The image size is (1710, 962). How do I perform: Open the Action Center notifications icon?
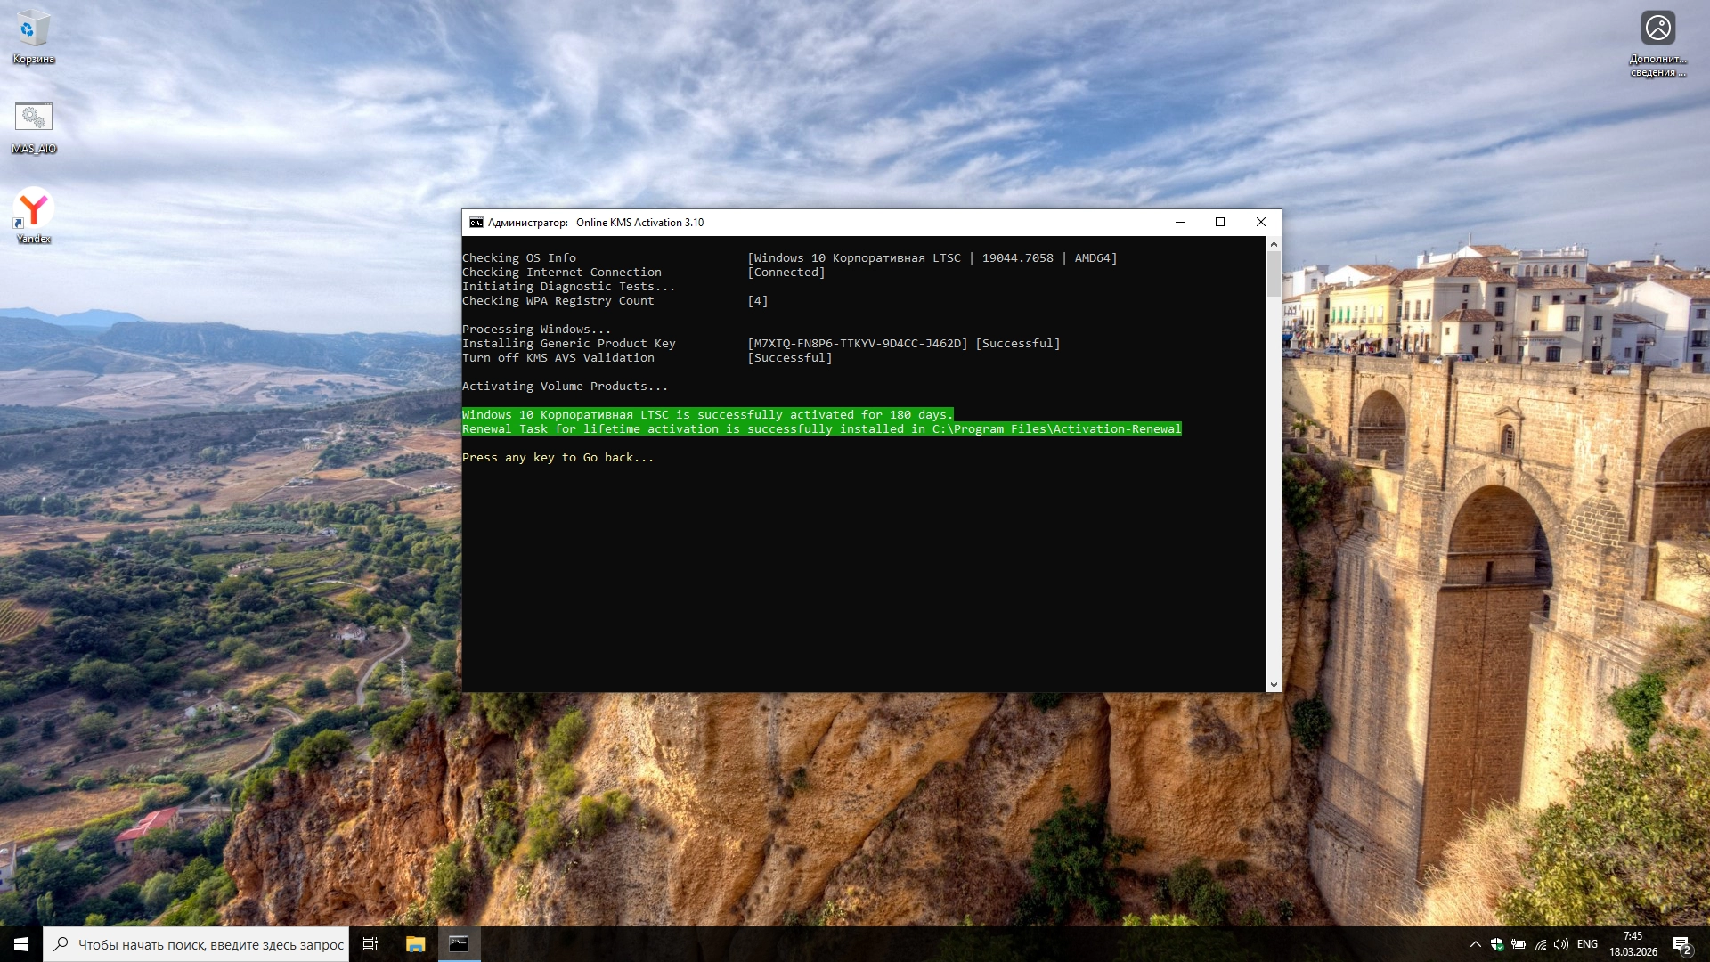click(x=1681, y=944)
